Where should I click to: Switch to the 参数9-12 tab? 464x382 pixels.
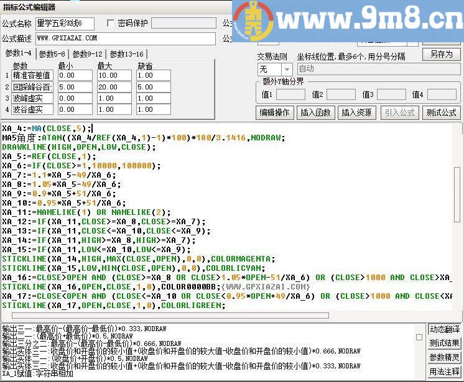(88, 54)
